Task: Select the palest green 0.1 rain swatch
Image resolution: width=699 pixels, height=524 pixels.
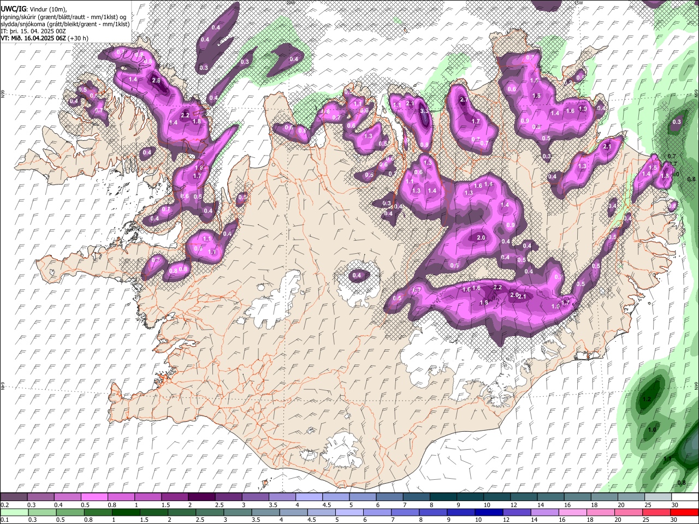Action: point(14,512)
